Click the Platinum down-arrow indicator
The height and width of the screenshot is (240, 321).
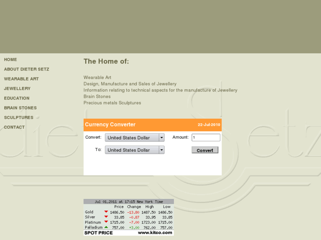(x=106, y=222)
